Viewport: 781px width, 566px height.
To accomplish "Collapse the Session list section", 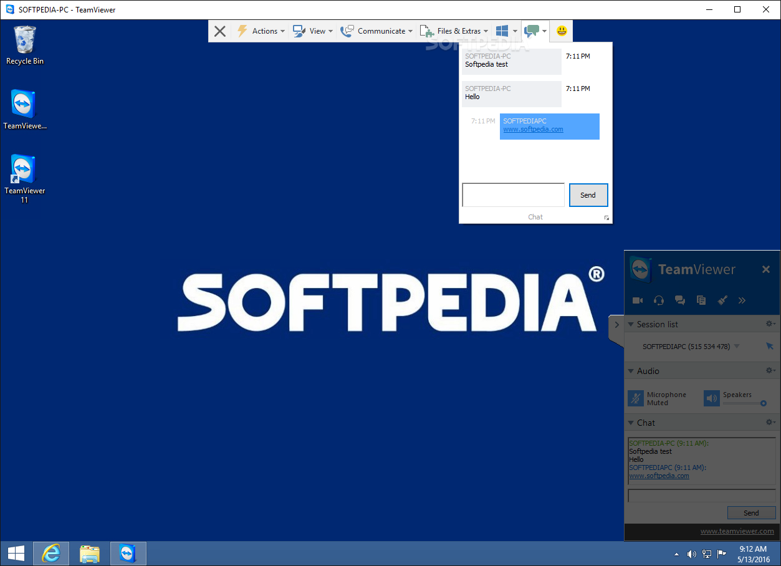I will point(631,324).
